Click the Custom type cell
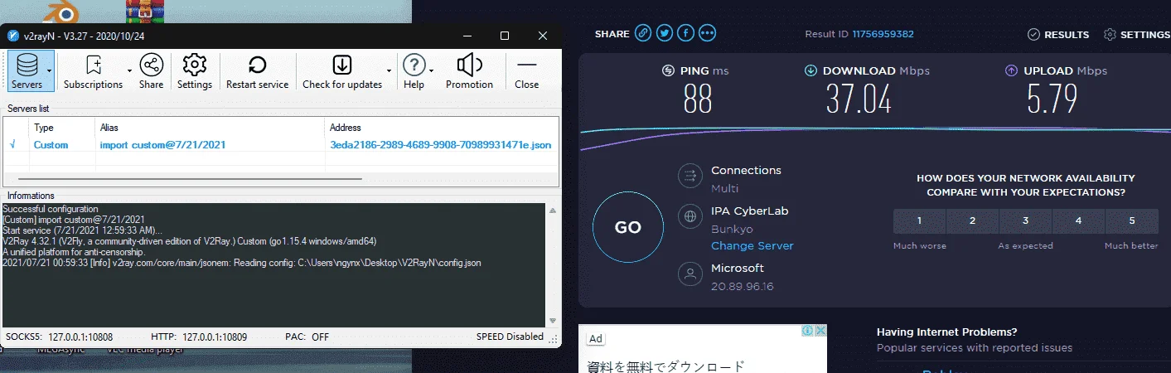1171x373 pixels. tap(51, 144)
